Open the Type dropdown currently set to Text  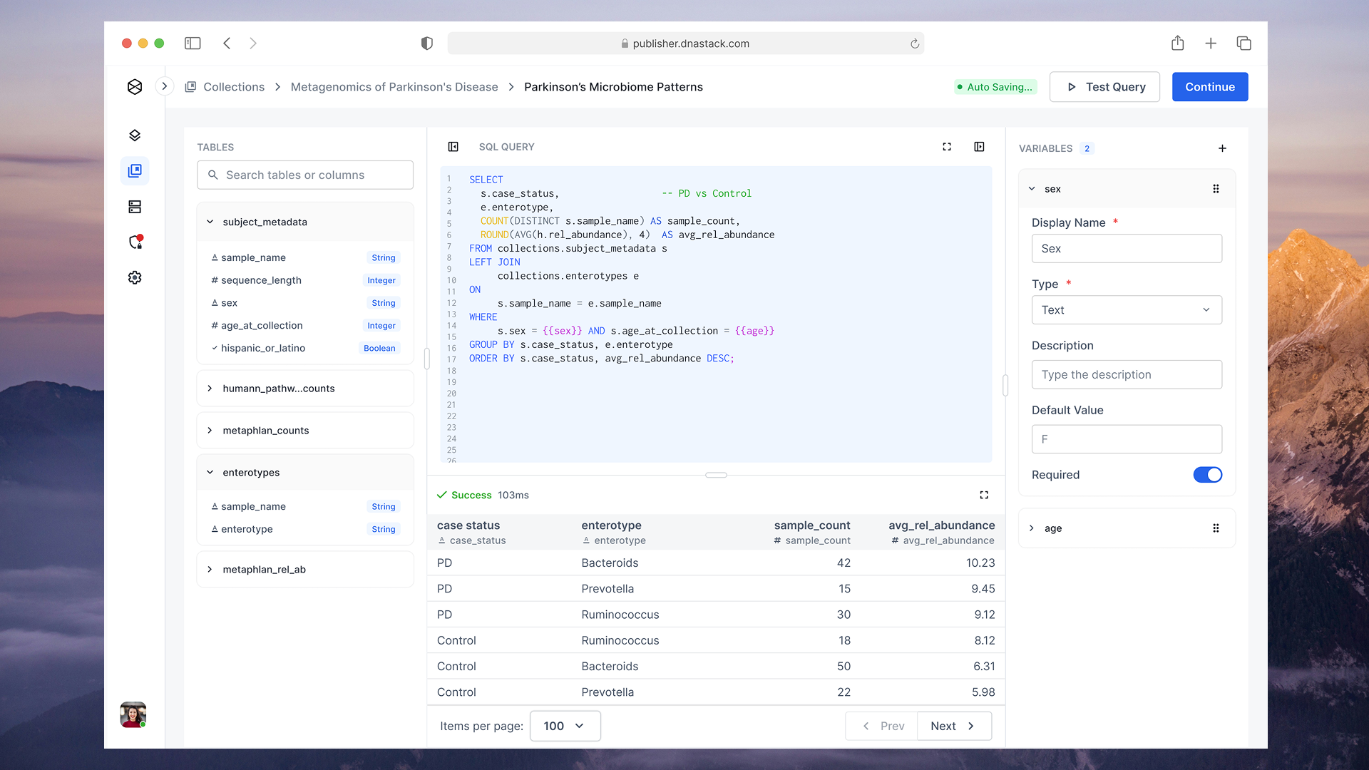pos(1127,309)
